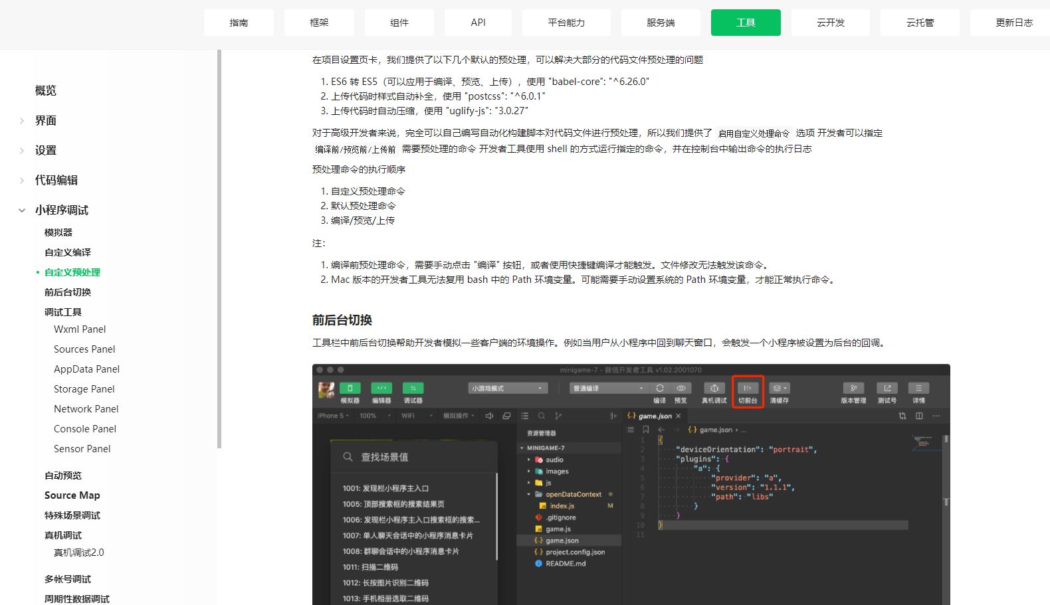Click the 编辑器 icon in the embedded devtools image
This screenshot has height=605, width=1050.
[x=381, y=389]
